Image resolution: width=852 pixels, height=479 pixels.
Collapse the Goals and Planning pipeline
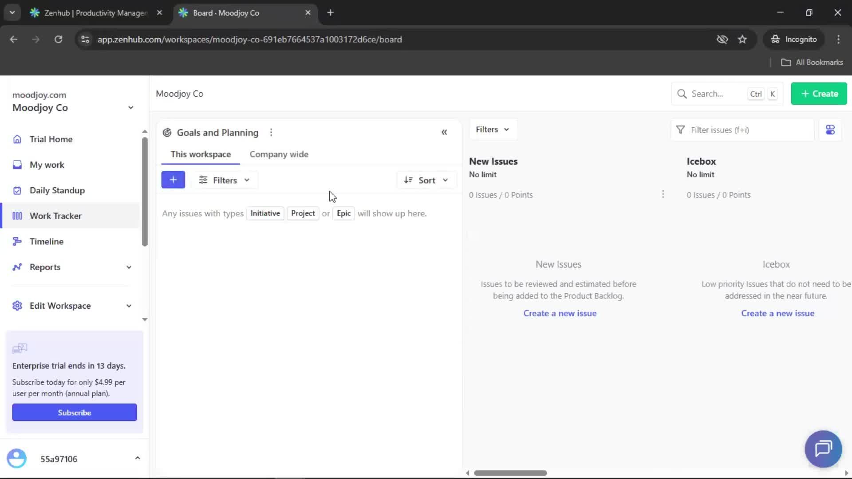[444, 132]
